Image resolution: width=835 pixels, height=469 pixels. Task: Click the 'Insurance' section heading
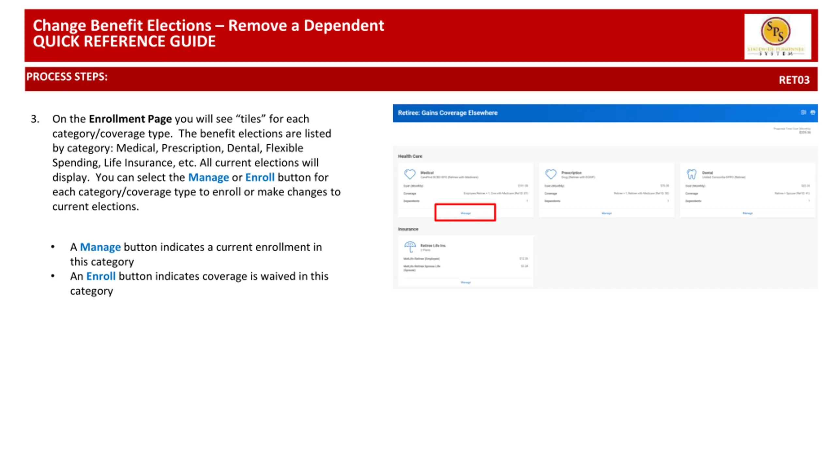(x=408, y=229)
